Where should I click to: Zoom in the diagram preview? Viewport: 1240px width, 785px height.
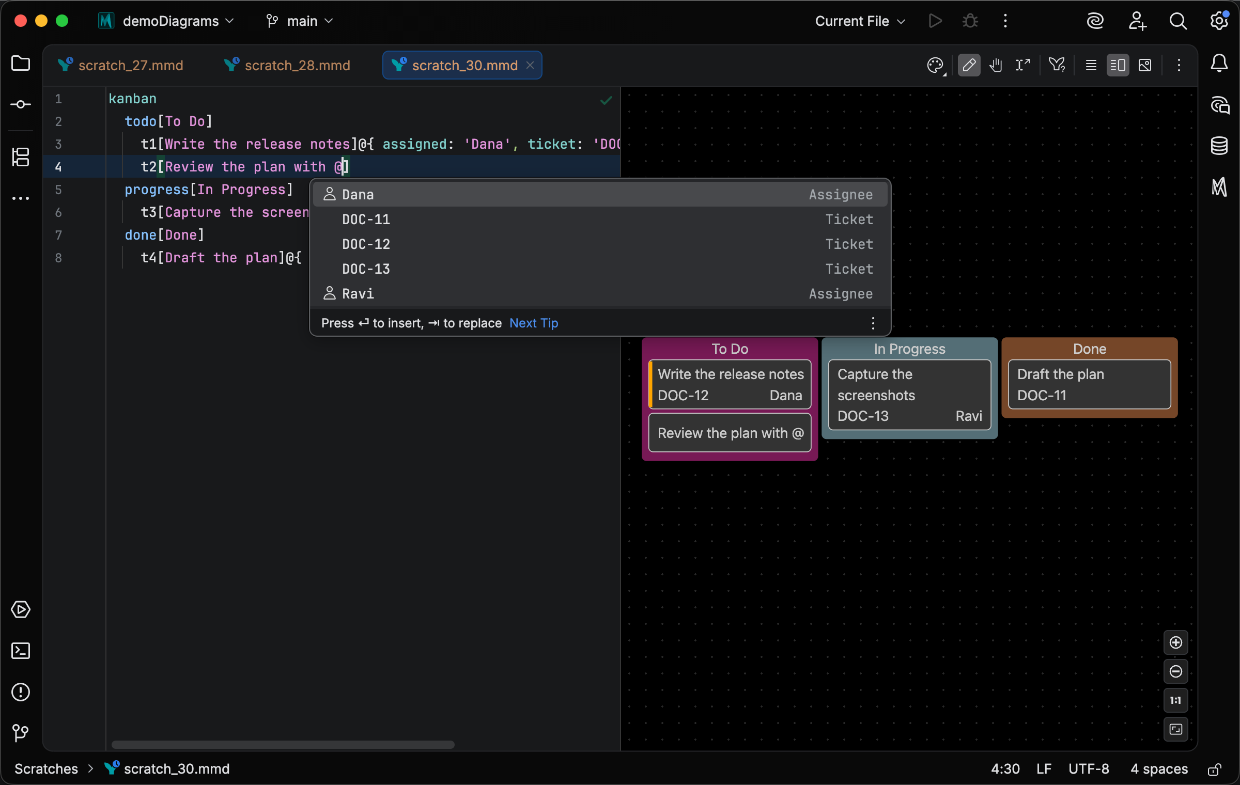point(1175,642)
